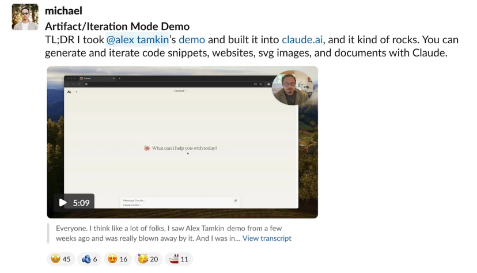Open the video preview thumbnail

point(182,142)
